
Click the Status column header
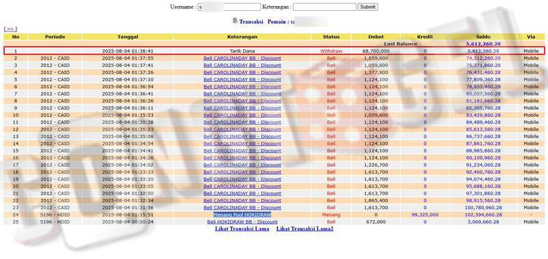click(331, 37)
